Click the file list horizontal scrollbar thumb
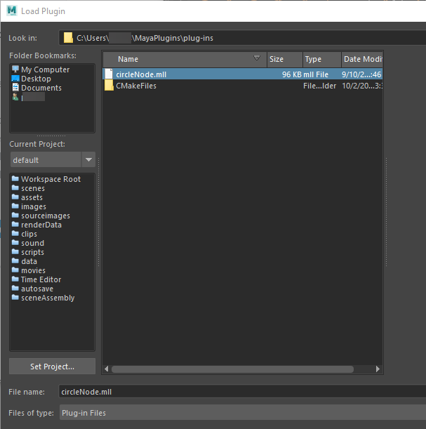 (x=232, y=369)
